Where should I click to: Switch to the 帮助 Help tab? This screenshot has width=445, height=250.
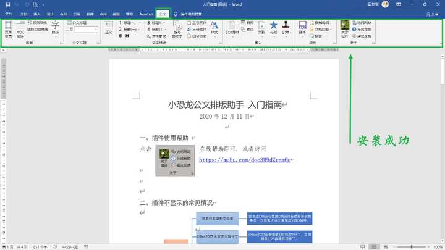[x=129, y=14]
